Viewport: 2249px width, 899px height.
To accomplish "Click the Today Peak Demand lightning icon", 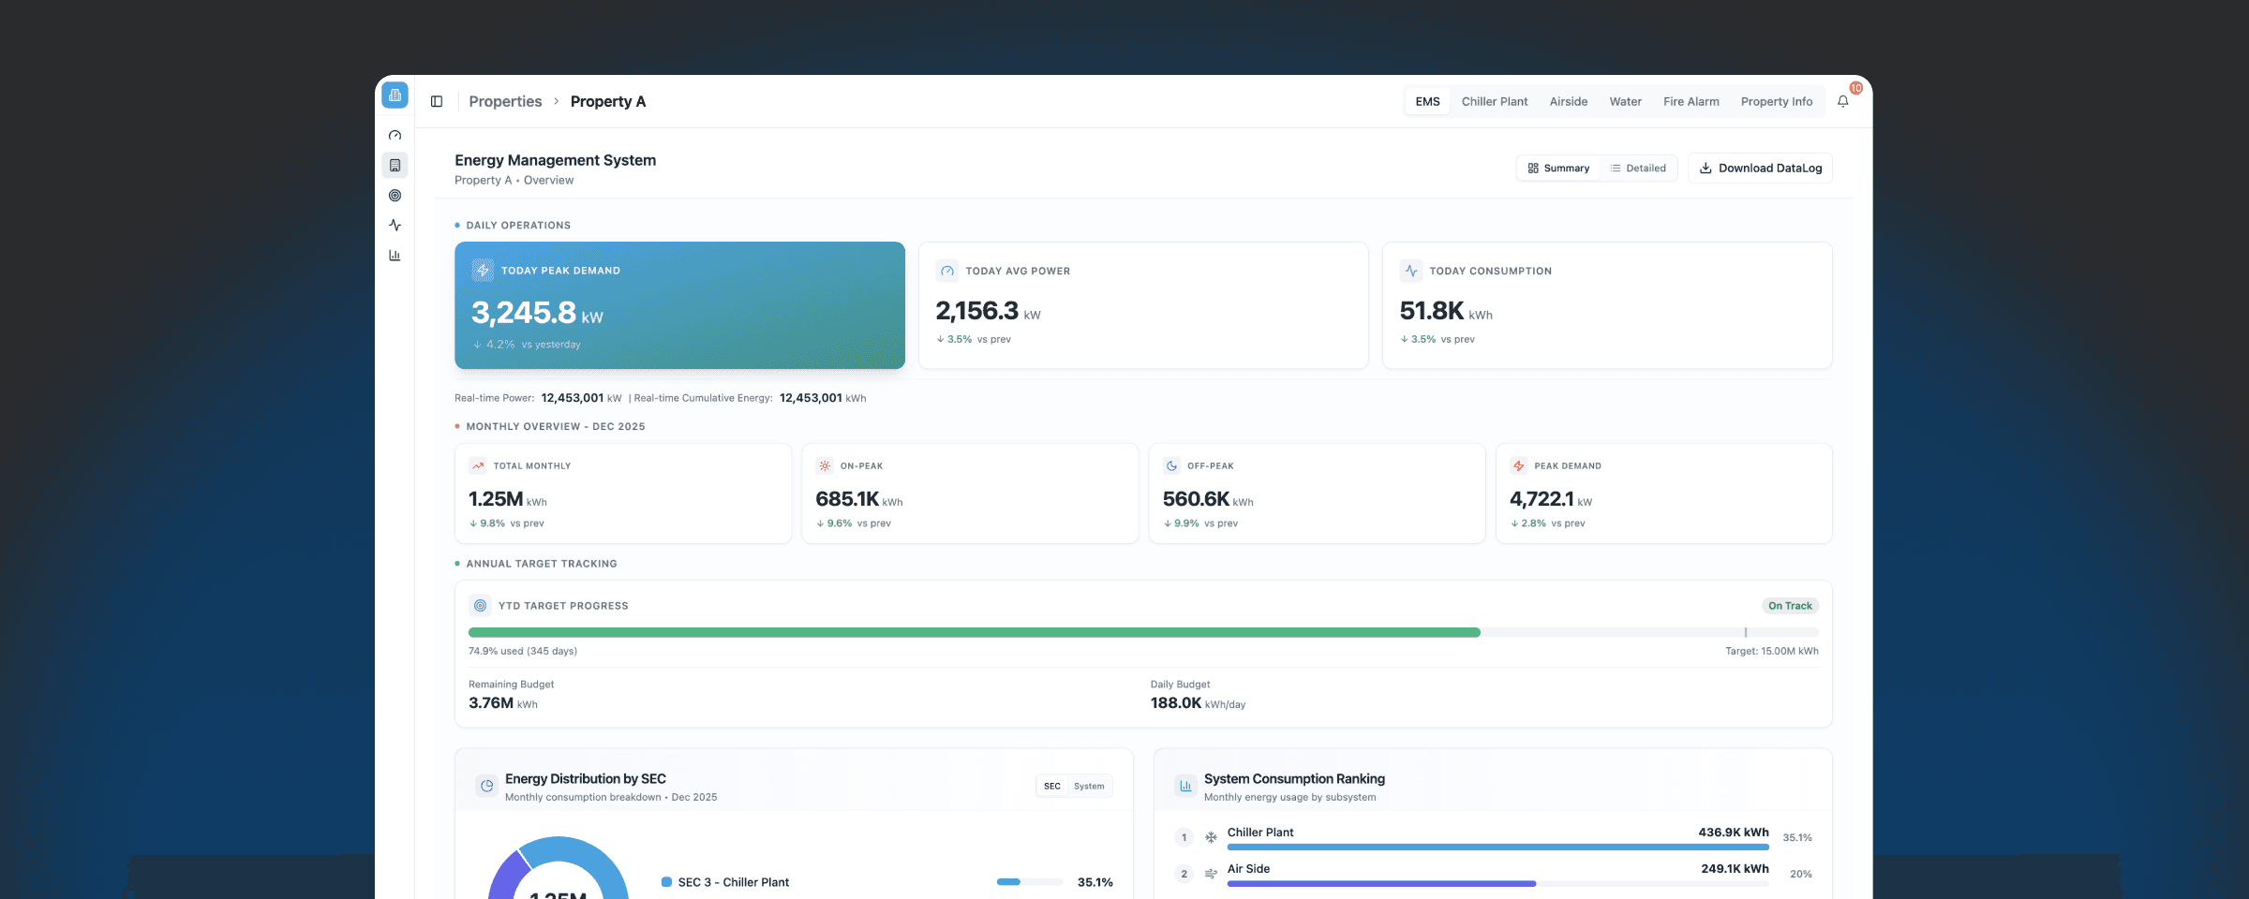I will 483,271.
